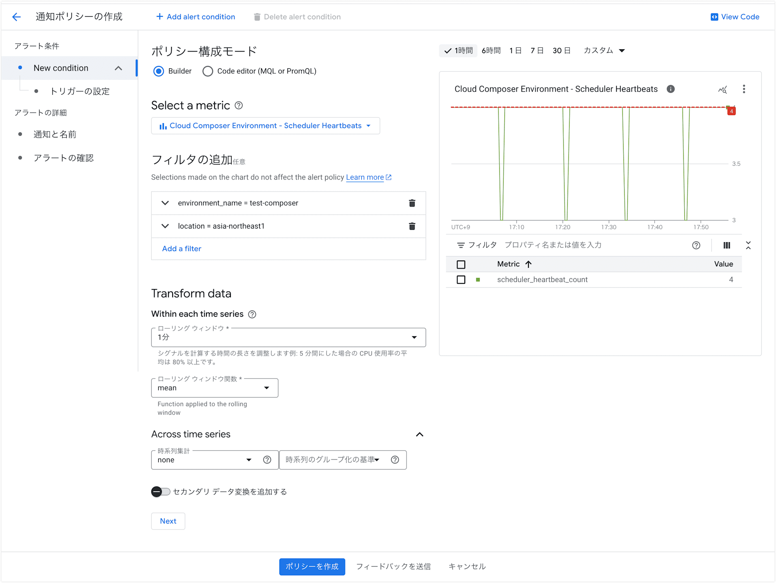Check the scheduler_heartbeat_count metric checkbox

click(x=461, y=280)
